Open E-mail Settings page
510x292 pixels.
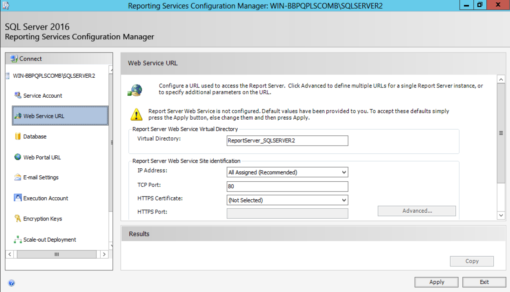(41, 177)
